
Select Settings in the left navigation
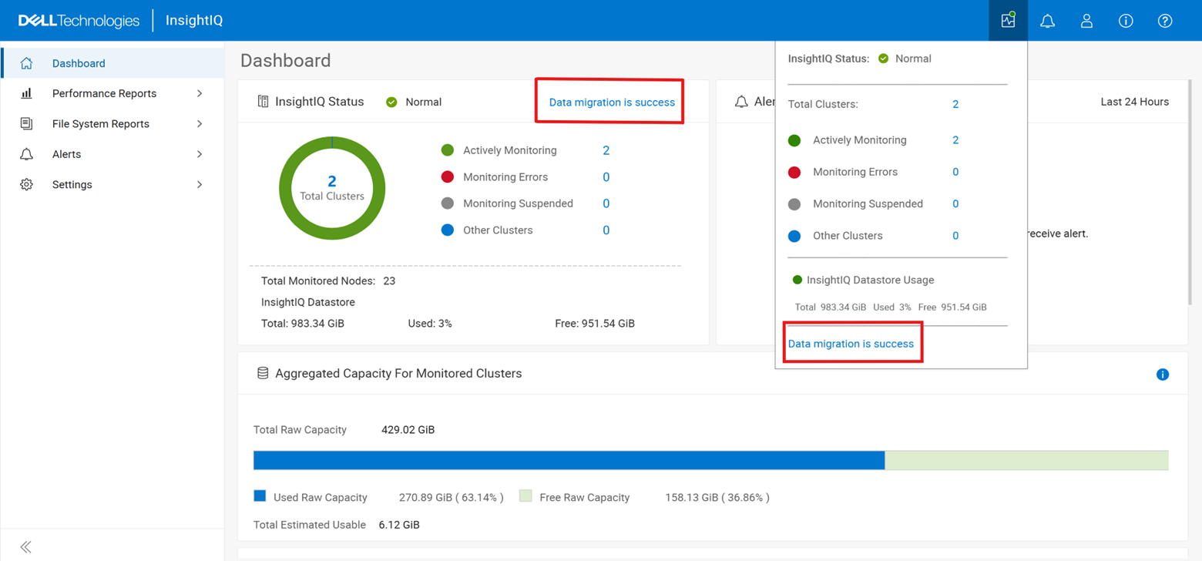[x=72, y=185]
